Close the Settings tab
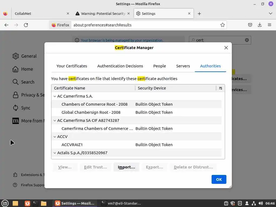The image size is (276, 207). [x=189, y=13]
